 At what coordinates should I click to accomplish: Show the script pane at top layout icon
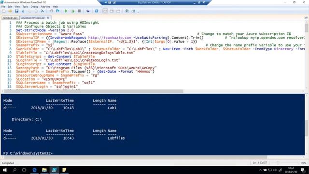[x=105, y=11]
